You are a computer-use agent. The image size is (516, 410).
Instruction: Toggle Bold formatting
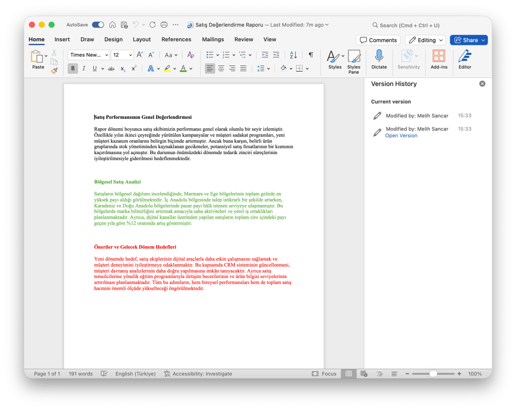[73, 69]
